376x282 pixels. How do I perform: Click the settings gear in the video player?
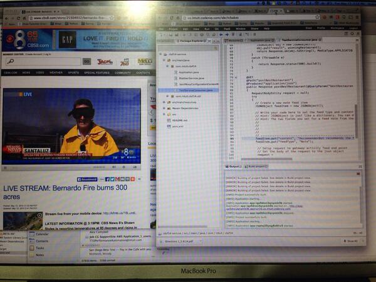coord(123,167)
